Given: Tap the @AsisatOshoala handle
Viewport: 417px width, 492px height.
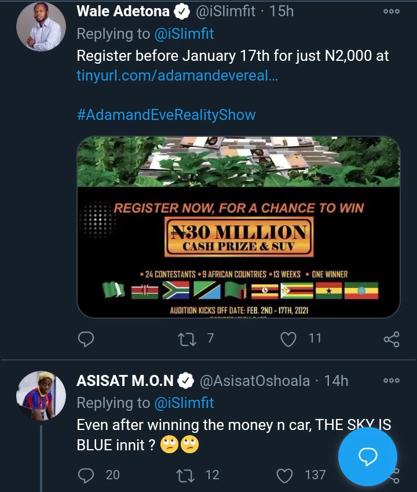Looking at the screenshot, I should (255, 381).
